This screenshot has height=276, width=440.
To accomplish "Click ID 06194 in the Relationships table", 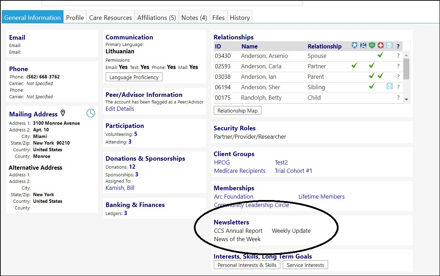I will coord(222,87).
